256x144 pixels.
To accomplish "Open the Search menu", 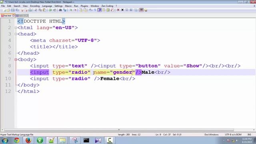I will click(17, 6).
